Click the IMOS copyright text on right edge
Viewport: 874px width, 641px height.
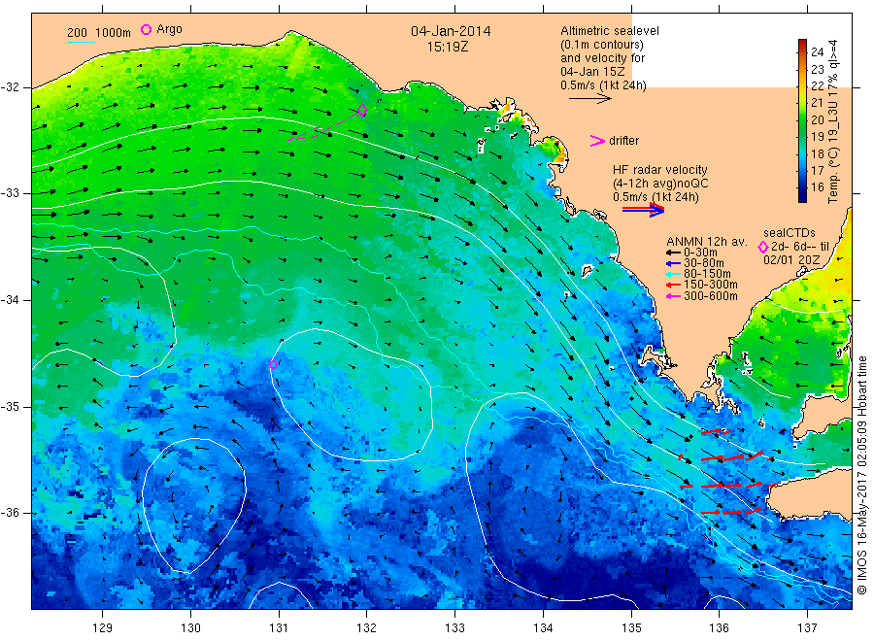coord(862,475)
